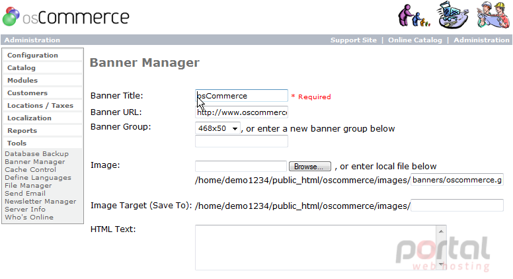Open Server Info under Tools
The height and width of the screenshot is (279, 513).
click(x=25, y=210)
